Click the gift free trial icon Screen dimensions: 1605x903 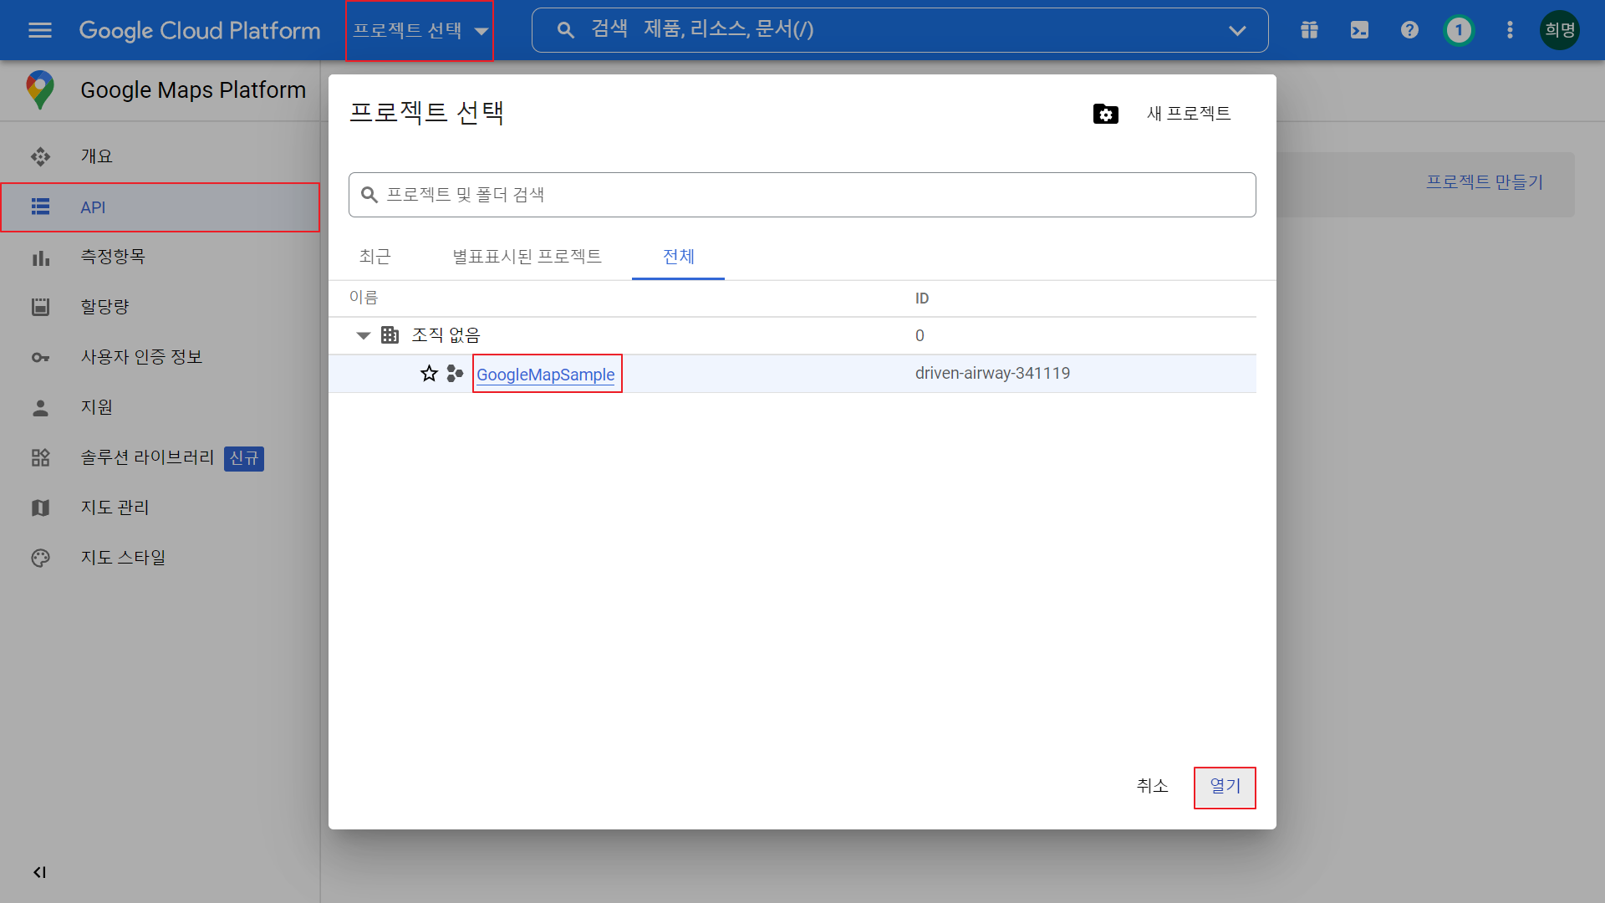(1309, 30)
